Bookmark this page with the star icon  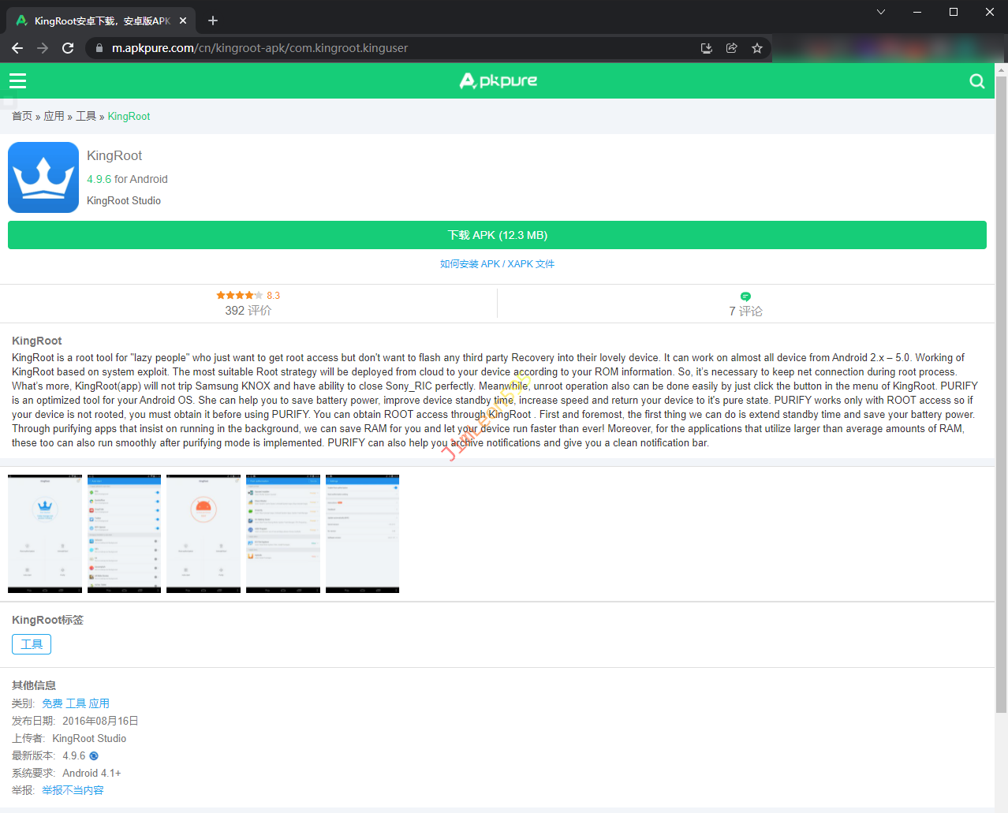coord(757,48)
